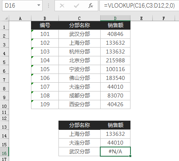The height and width of the screenshot is (161, 179).
Task: Select the sales value 83070
Action: (x=115, y=95)
